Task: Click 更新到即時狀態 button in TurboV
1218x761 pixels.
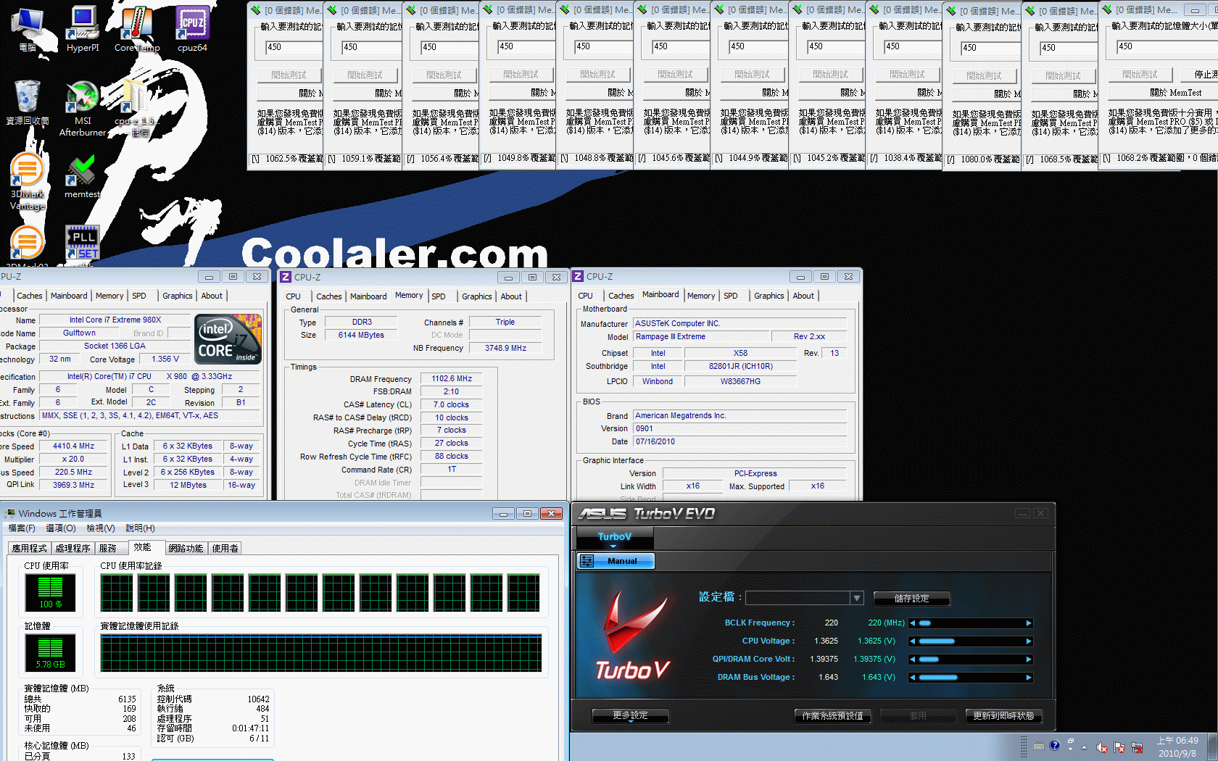Action: click(x=1003, y=716)
